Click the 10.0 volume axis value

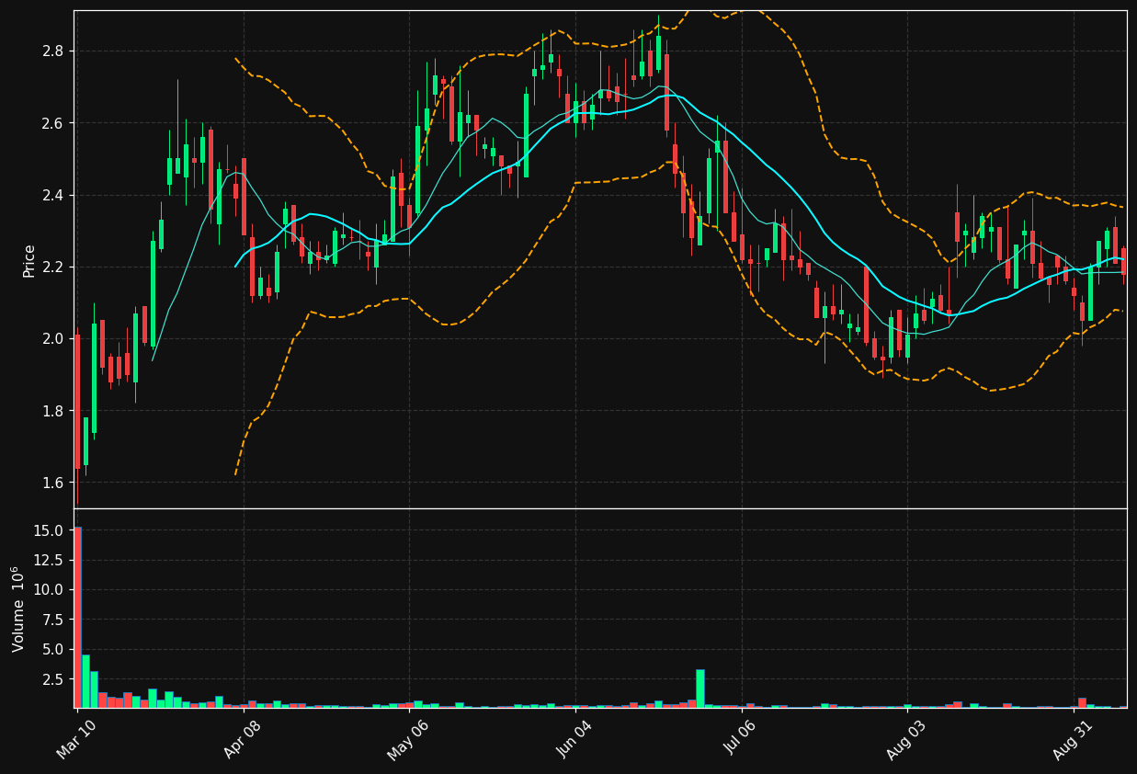(48, 589)
